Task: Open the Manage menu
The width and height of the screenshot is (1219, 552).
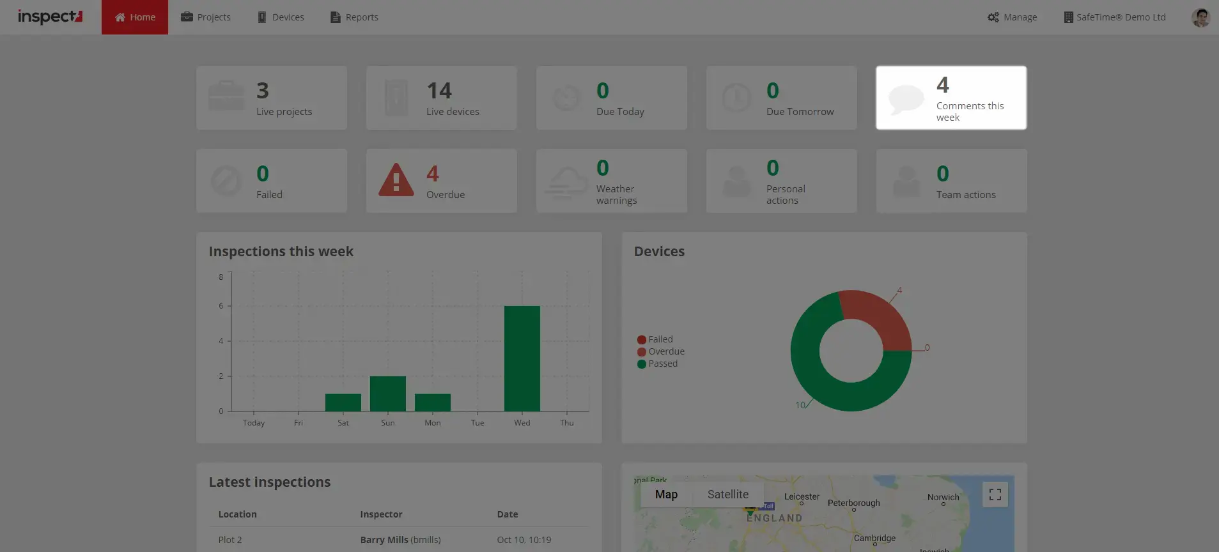Action: (x=1012, y=17)
